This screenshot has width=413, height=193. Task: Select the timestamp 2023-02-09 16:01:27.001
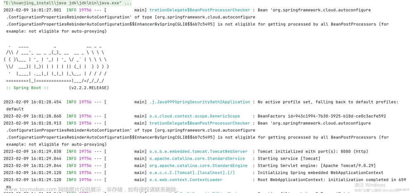(x=32, y=10)
